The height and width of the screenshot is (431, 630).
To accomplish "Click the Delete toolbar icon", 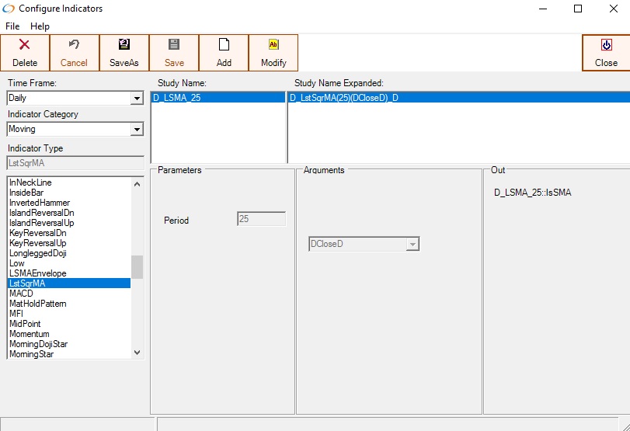I will 25,46.
